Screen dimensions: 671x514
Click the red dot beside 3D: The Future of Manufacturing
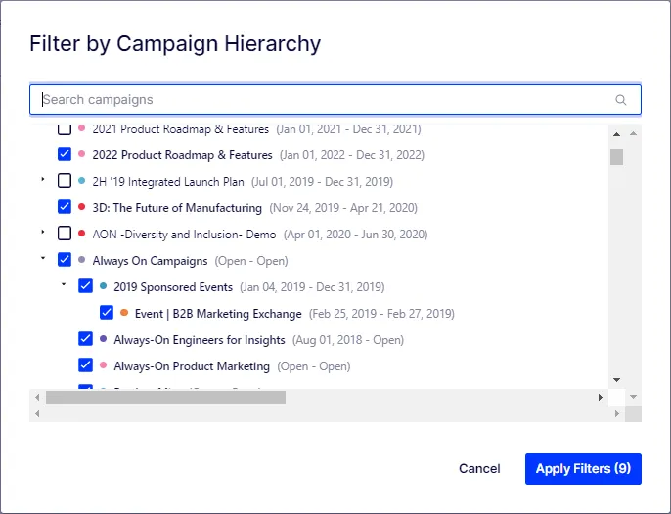tap(82, 207)
